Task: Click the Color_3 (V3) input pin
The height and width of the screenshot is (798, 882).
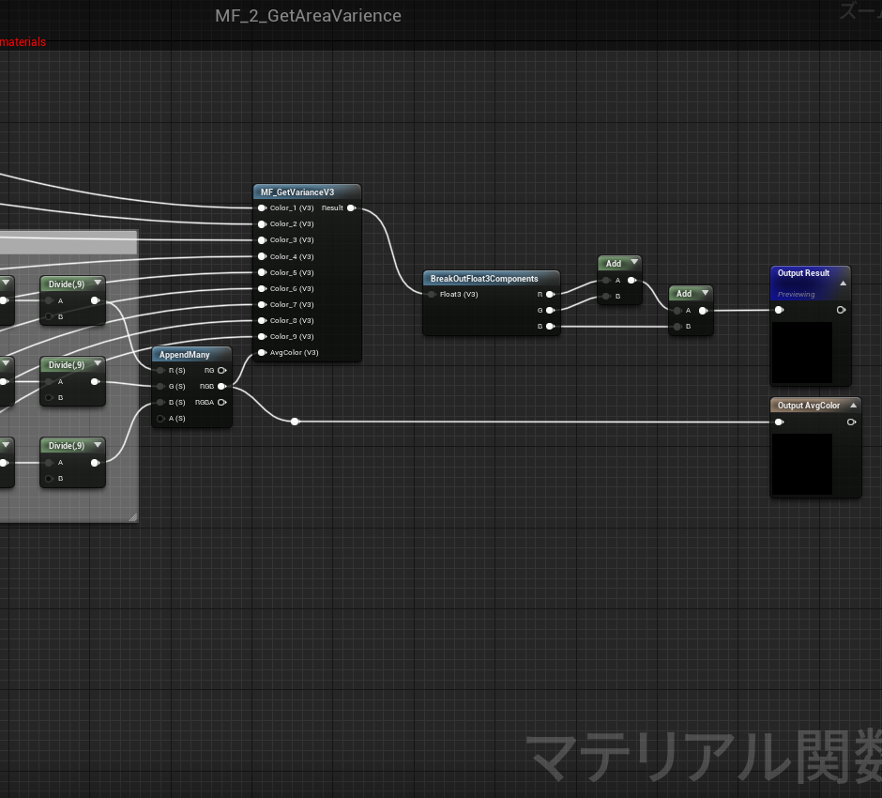Action: [x=262, y=240]
